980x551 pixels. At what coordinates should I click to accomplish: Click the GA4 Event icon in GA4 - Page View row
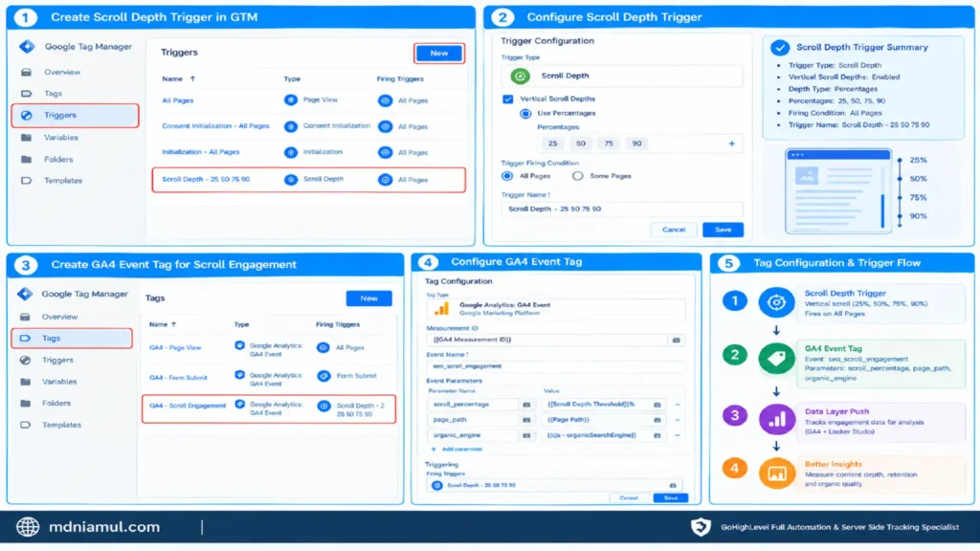239,345
